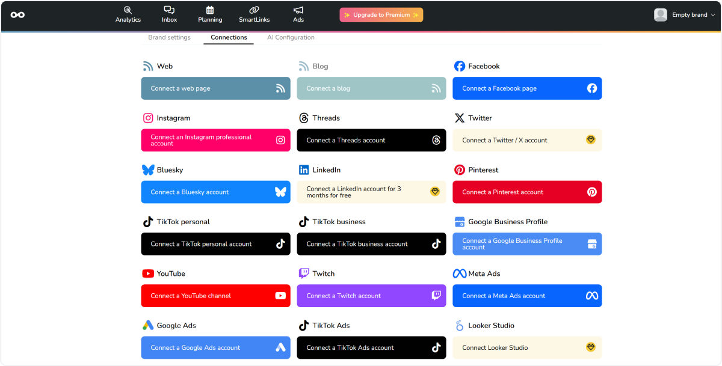Viewport: 722px width, 366px height.
Task: Click Connect a YouTube channel button
Action: point(216,296)
